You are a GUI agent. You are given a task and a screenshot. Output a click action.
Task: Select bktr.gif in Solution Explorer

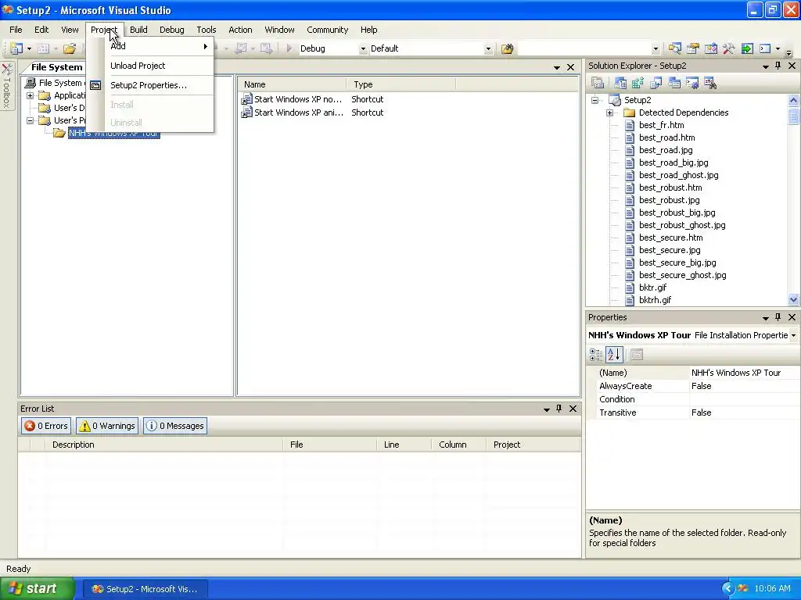pos(652,287)
